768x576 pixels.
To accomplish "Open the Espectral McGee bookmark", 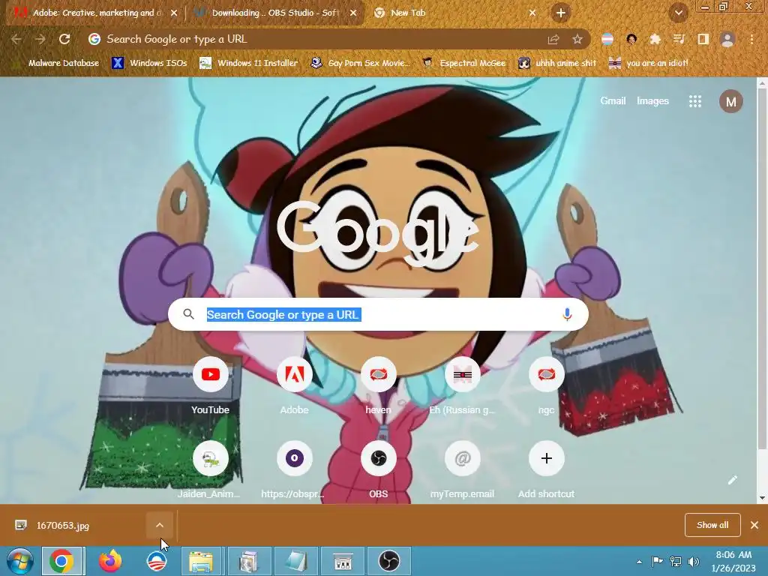I will pos(464,63).
